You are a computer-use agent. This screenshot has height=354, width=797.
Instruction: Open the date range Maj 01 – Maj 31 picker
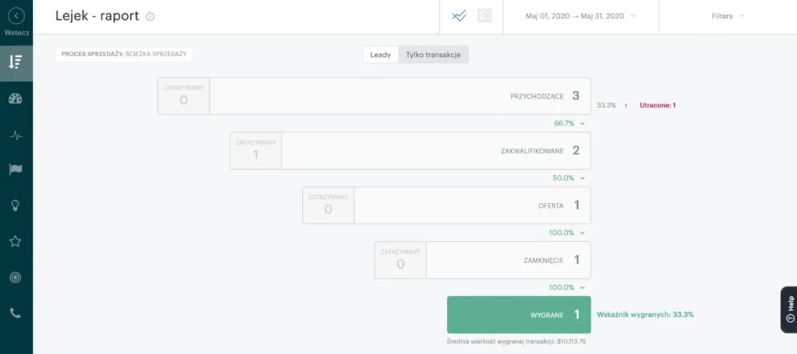click(x=580, y=16)
